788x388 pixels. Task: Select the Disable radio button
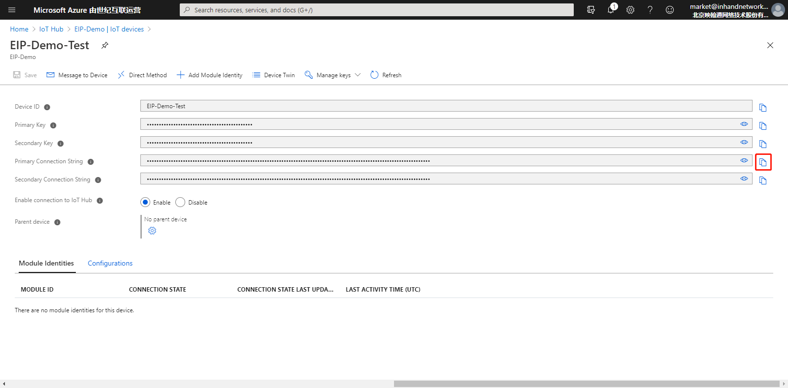point(180,202)
